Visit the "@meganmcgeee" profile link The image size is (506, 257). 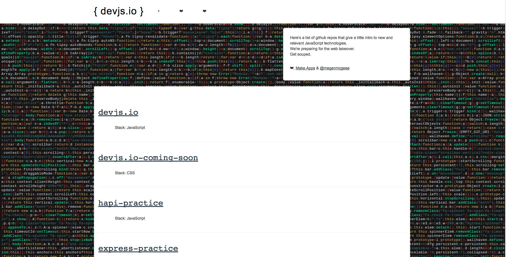335,68
